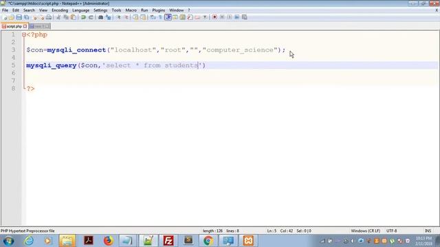This screenshot has height=247, width=440.
Task: Cut selection with scissors icon
Action: click(58, 17)
